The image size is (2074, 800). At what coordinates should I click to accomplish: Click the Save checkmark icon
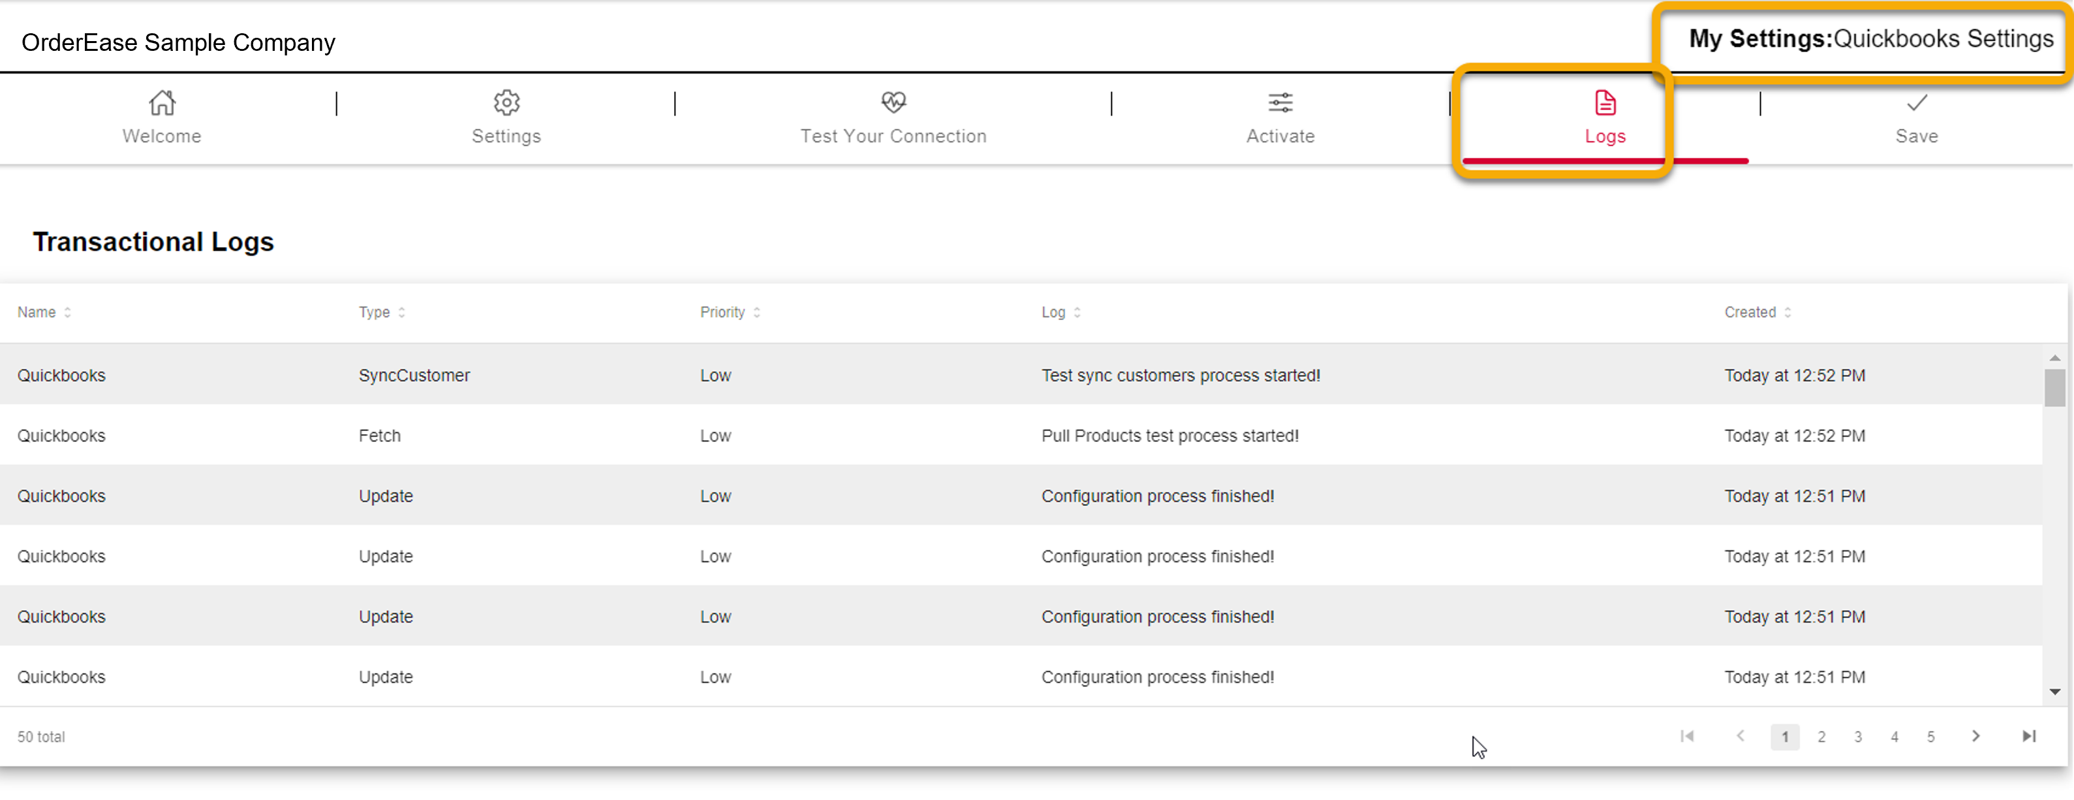[1916, 103]
